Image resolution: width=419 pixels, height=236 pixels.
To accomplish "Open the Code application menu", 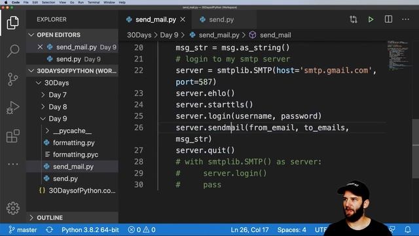I will [x=16, y=2].
